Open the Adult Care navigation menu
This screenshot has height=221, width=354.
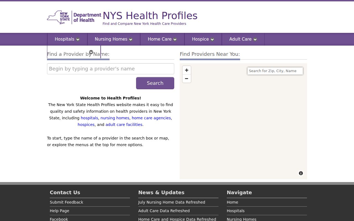pyautogui.click(x=243, y=39)
